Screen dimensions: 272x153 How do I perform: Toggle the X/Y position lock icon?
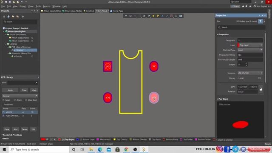click(x=261, y=89)
